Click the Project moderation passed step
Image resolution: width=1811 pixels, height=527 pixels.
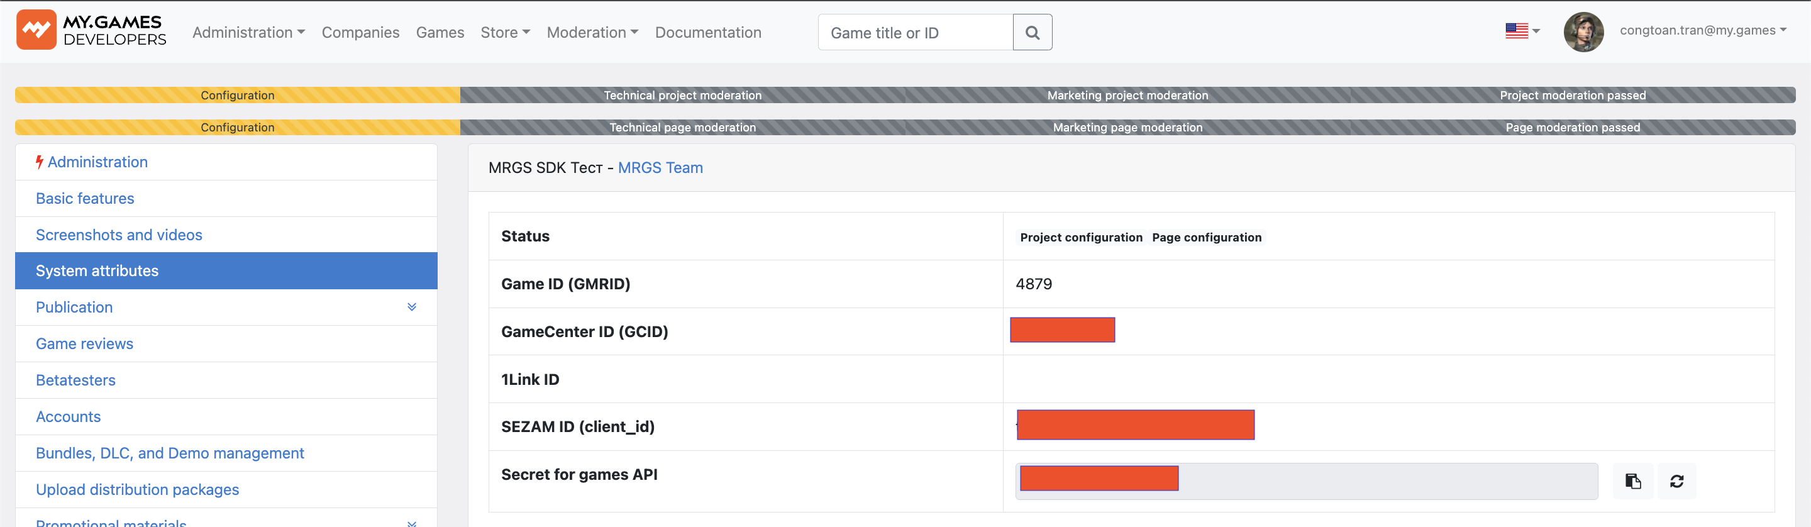(x=1573, y=95)
